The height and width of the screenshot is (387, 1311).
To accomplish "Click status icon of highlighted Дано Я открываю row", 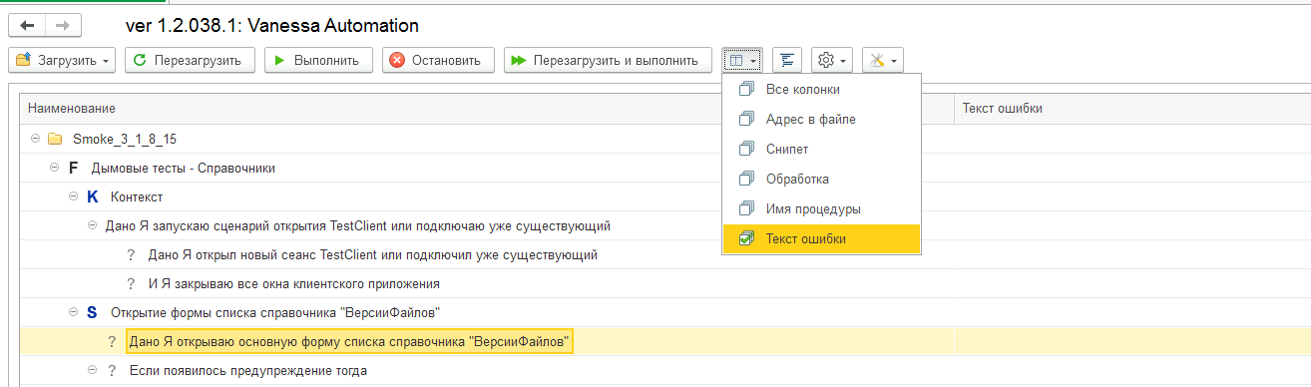I will (112, 342).
